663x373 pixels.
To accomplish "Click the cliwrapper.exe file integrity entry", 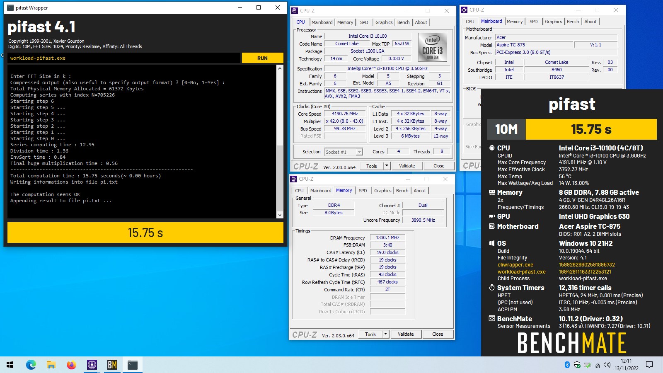I will tap(515, 265).
